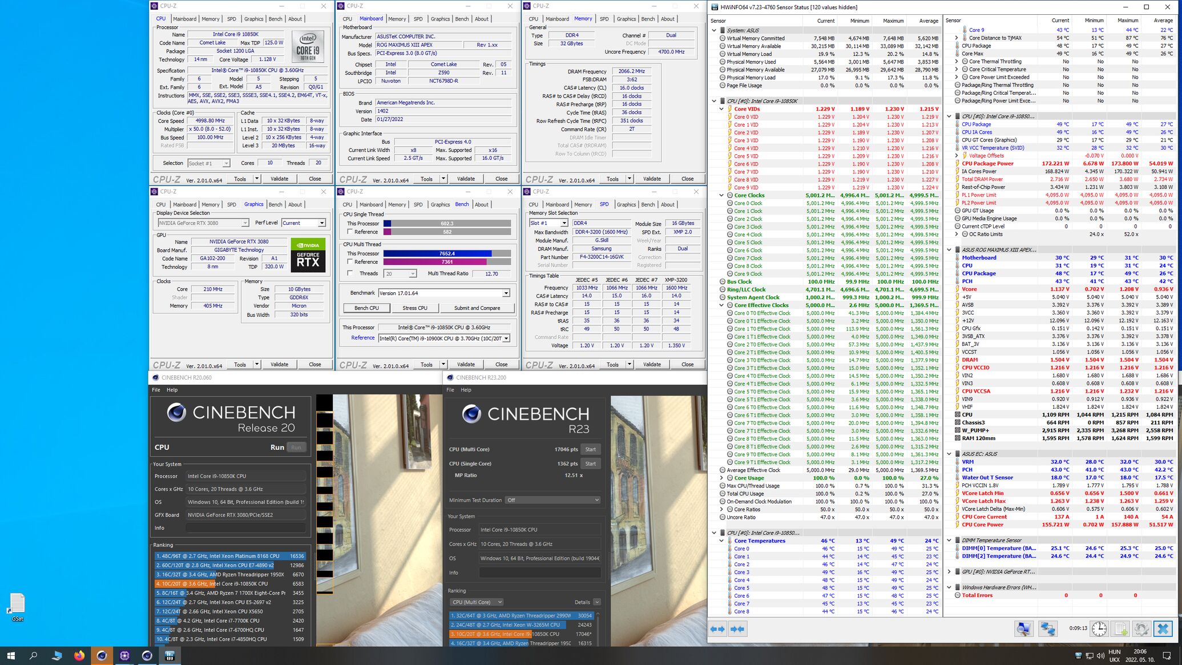
Task: Click multi thread Reference bar 7361
Action: pyautogui.click(x=447, y=262)
